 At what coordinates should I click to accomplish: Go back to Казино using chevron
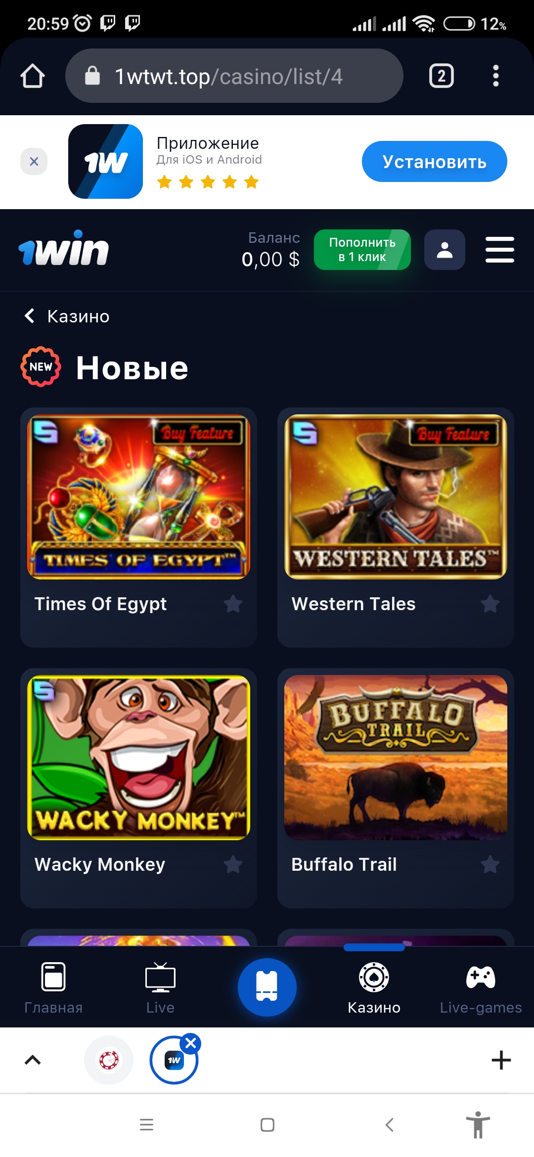pyautogui.click(x=30, y=315)
